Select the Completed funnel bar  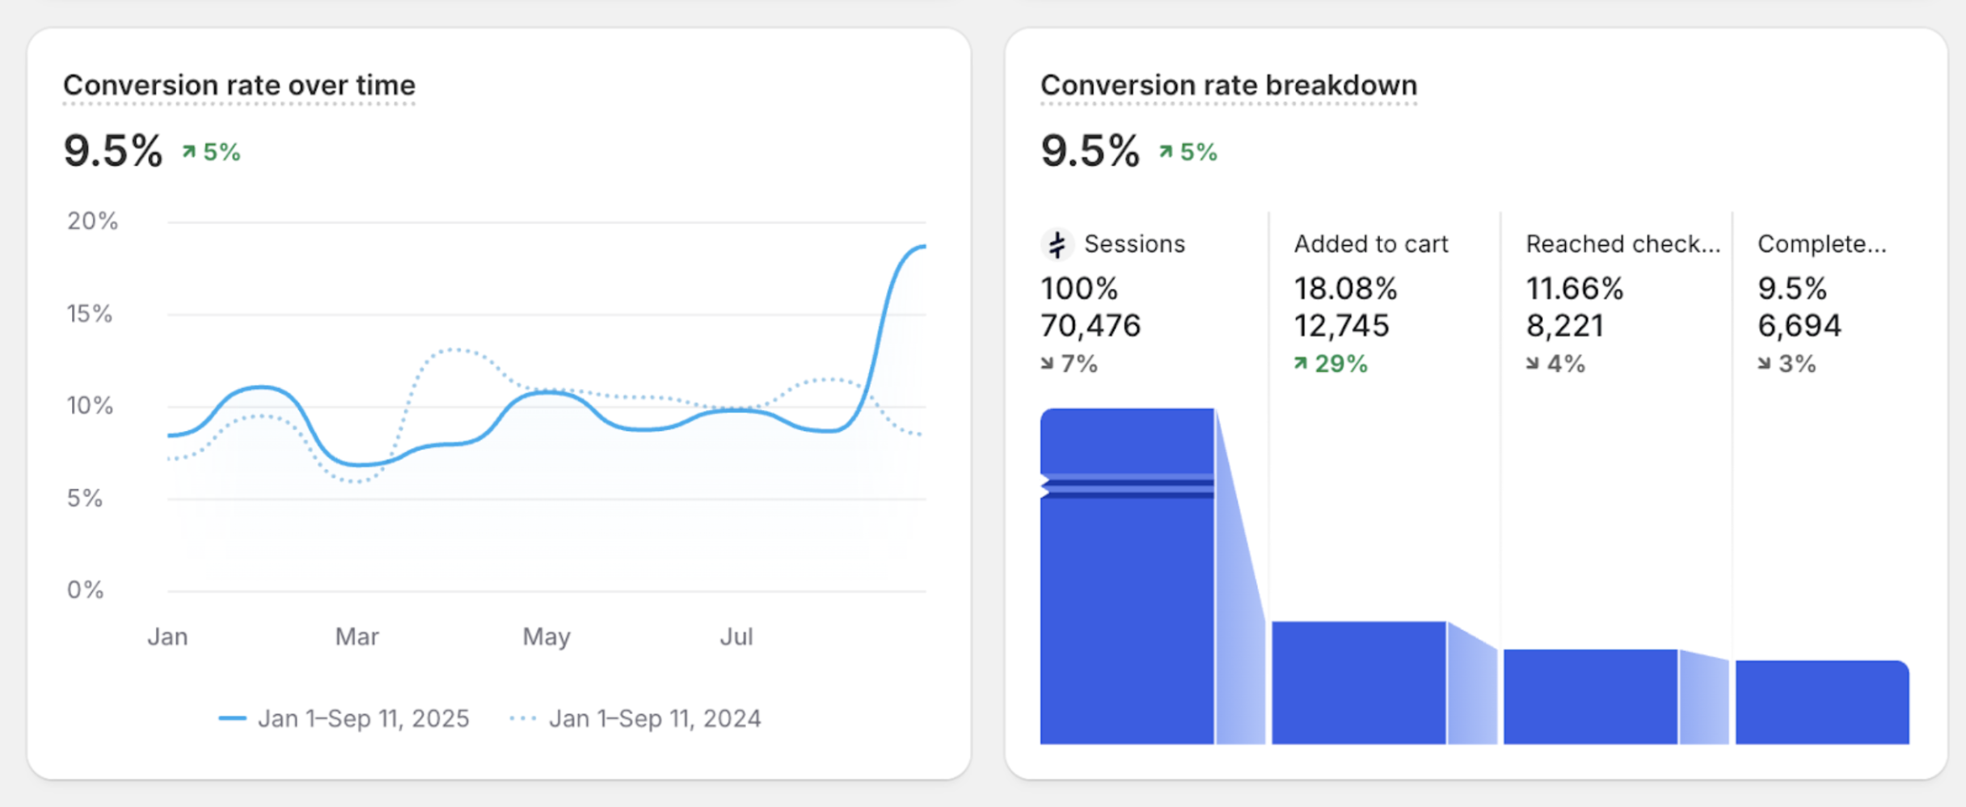[x=1822, y=702]
